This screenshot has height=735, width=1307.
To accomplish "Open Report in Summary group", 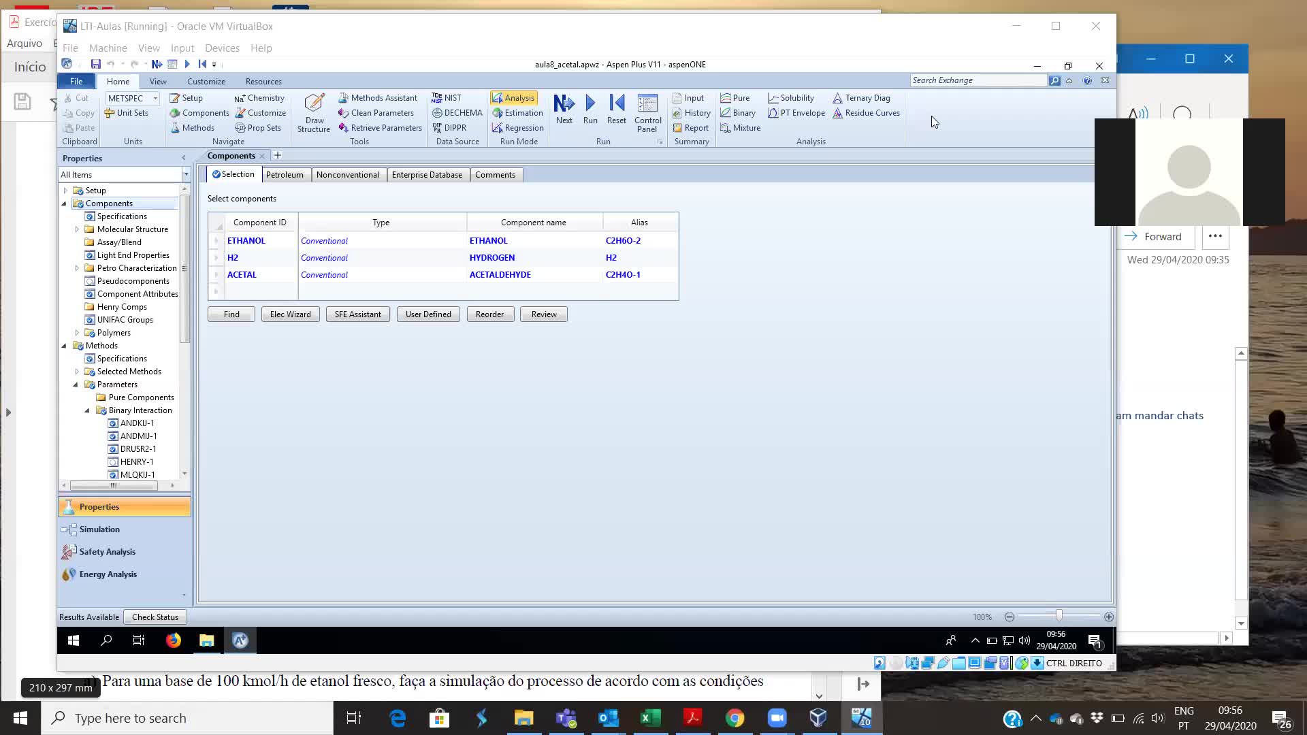I will (x=690, y=128).
